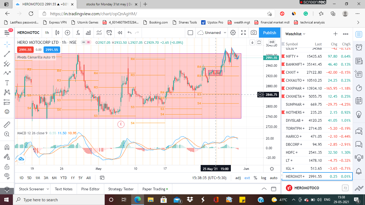Select the Text annotation tool

tap(7, 83)
